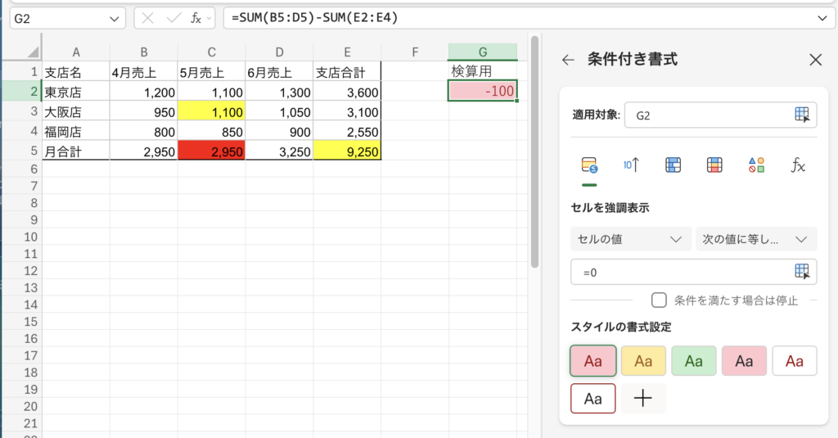Click the range selector icon in 適用対象 field
The width and height of the screenshot is (838, 438).
(x=802, y=115)
